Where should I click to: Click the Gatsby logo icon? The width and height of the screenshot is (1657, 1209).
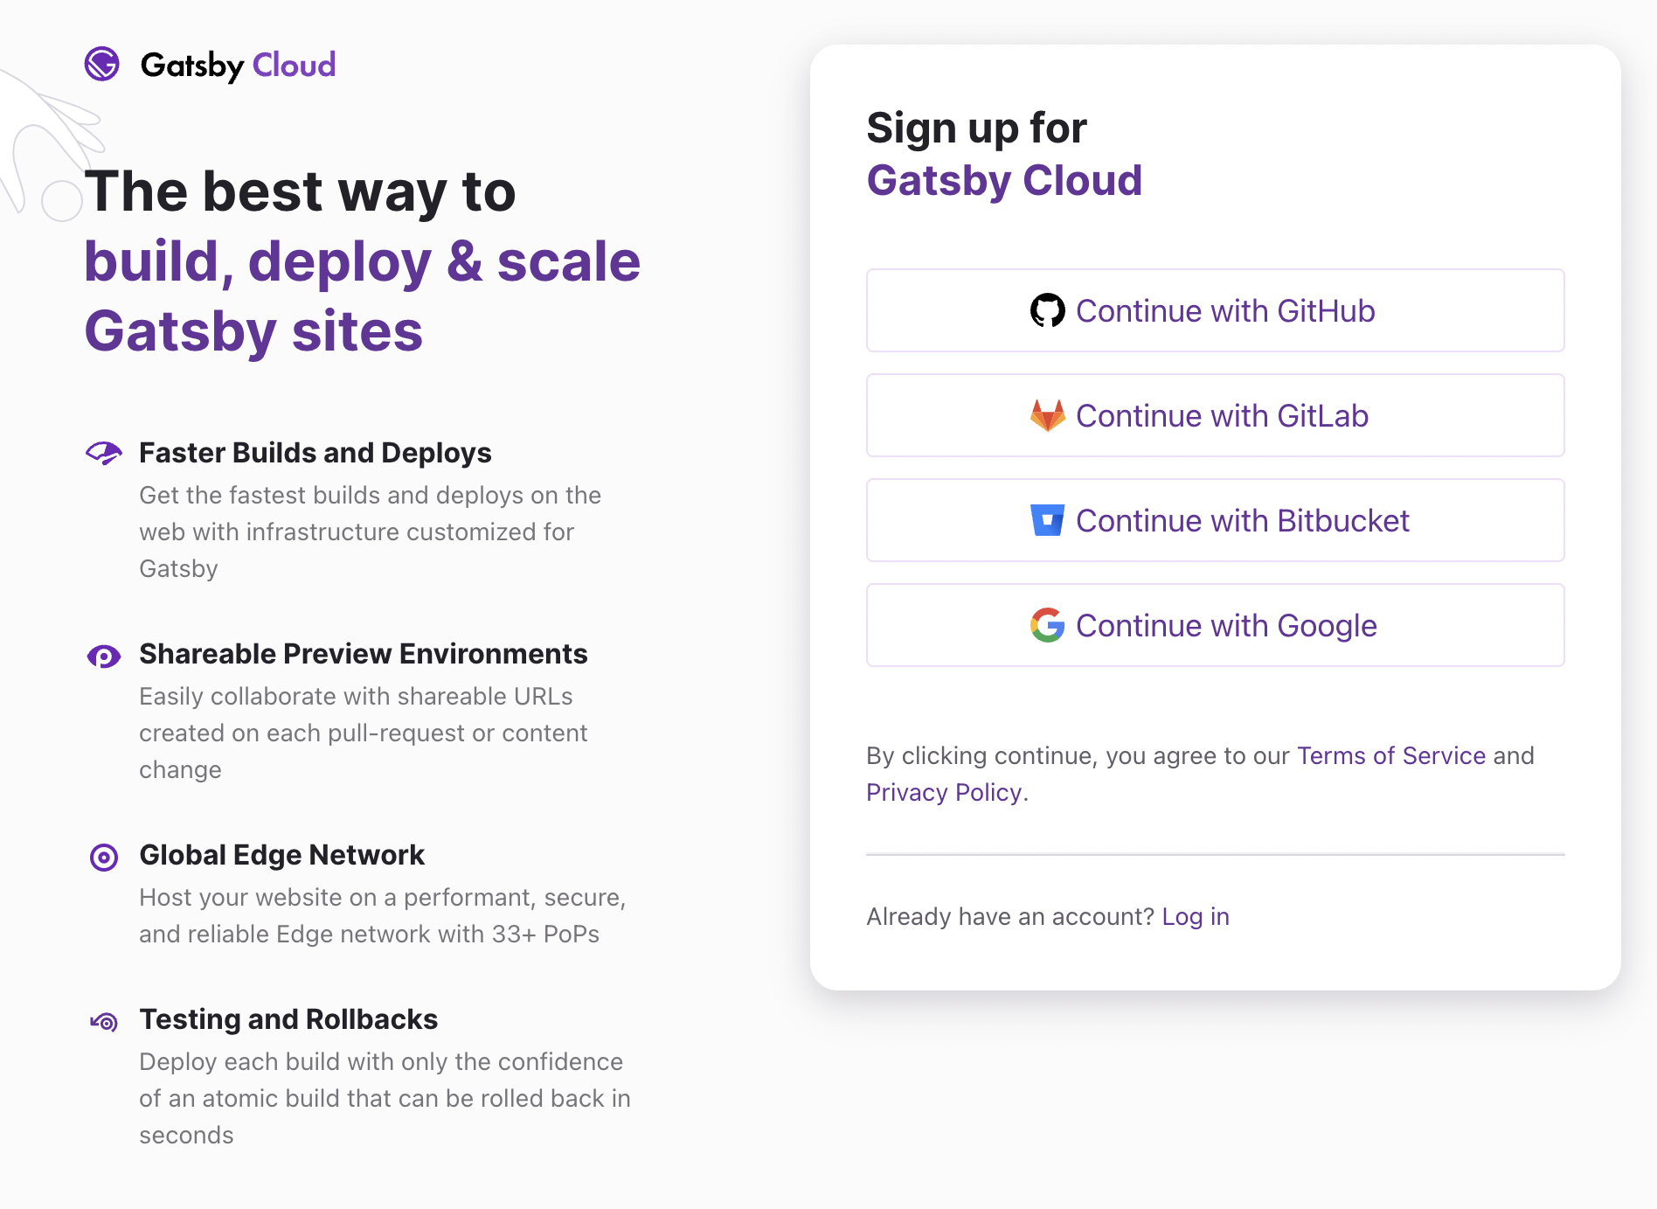[102, 64]
